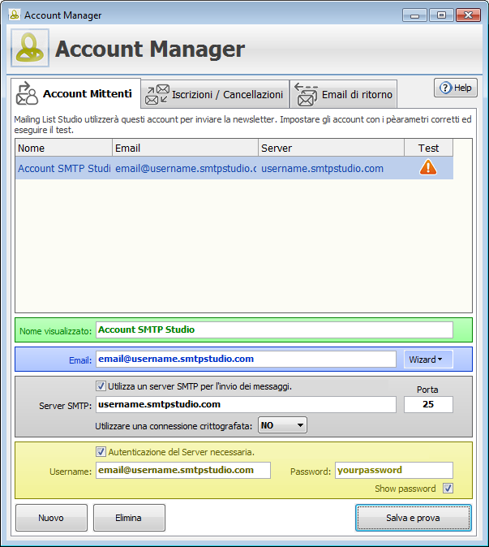Click the Nome visualizzato text field
Screen dimensions: 489x547
coord(274,329)
